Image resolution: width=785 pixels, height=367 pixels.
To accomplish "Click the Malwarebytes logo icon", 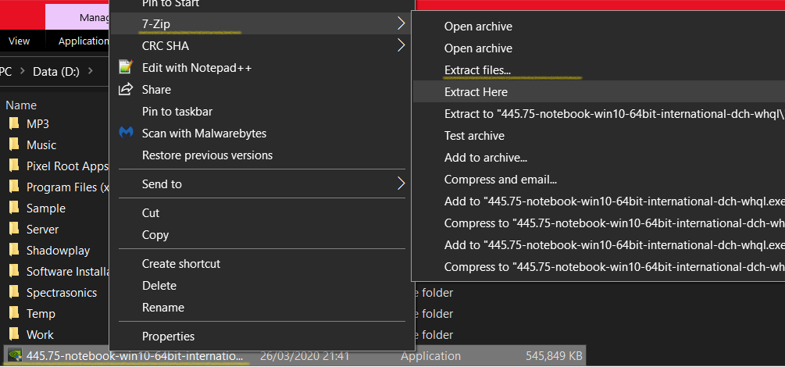I will [x=126, y=134].
